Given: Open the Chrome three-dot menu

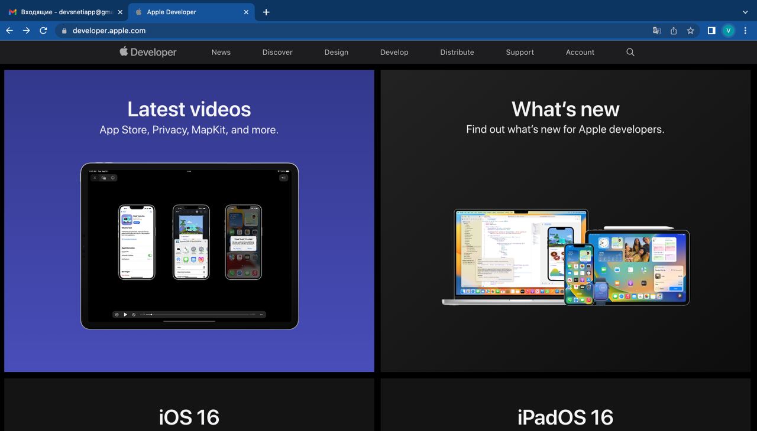Looking at the screenshot, I should coord(745,31).
